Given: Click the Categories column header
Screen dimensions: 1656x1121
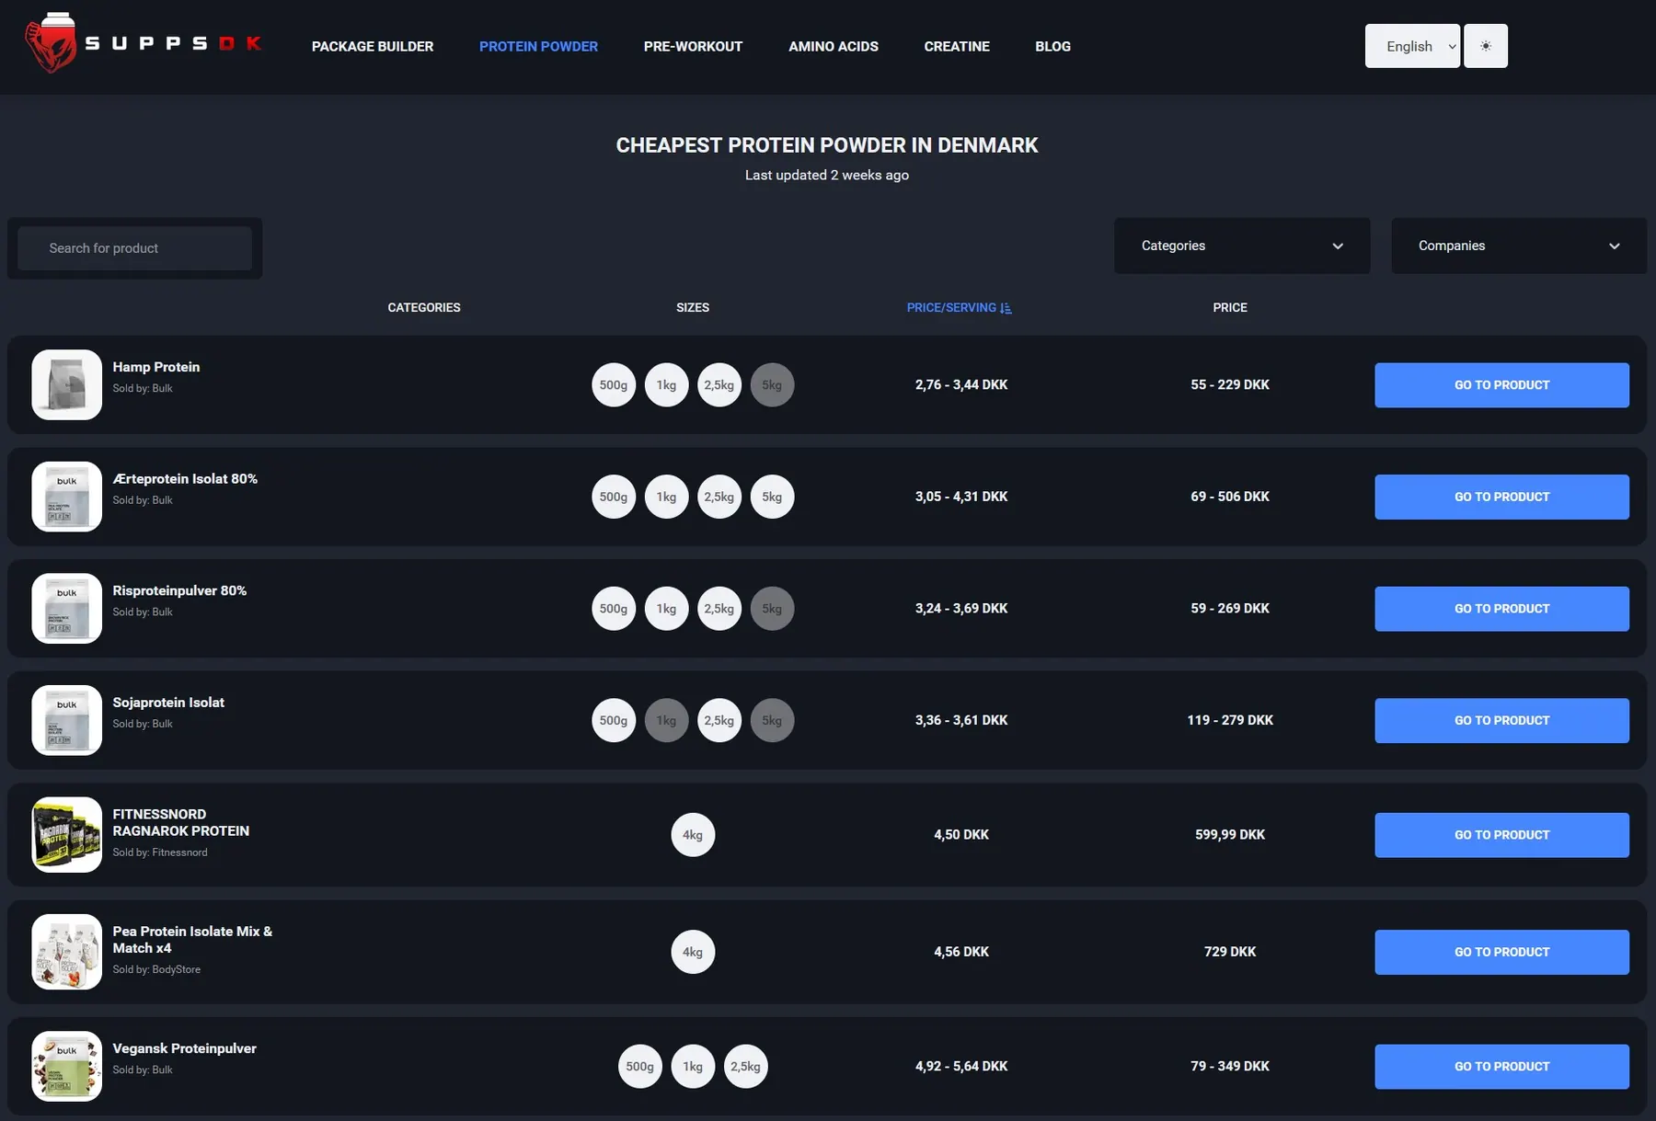Looking at the screenshot, I should coord(424,307).
